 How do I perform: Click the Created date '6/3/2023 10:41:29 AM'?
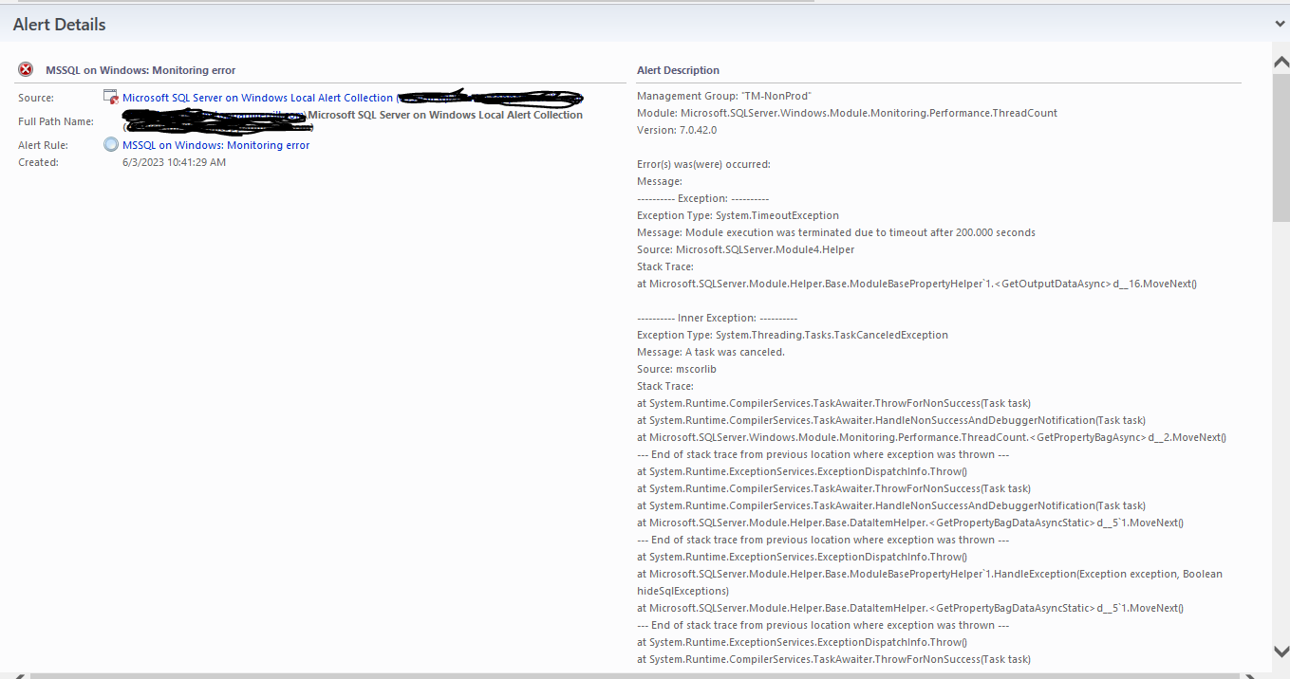(175, 162)
